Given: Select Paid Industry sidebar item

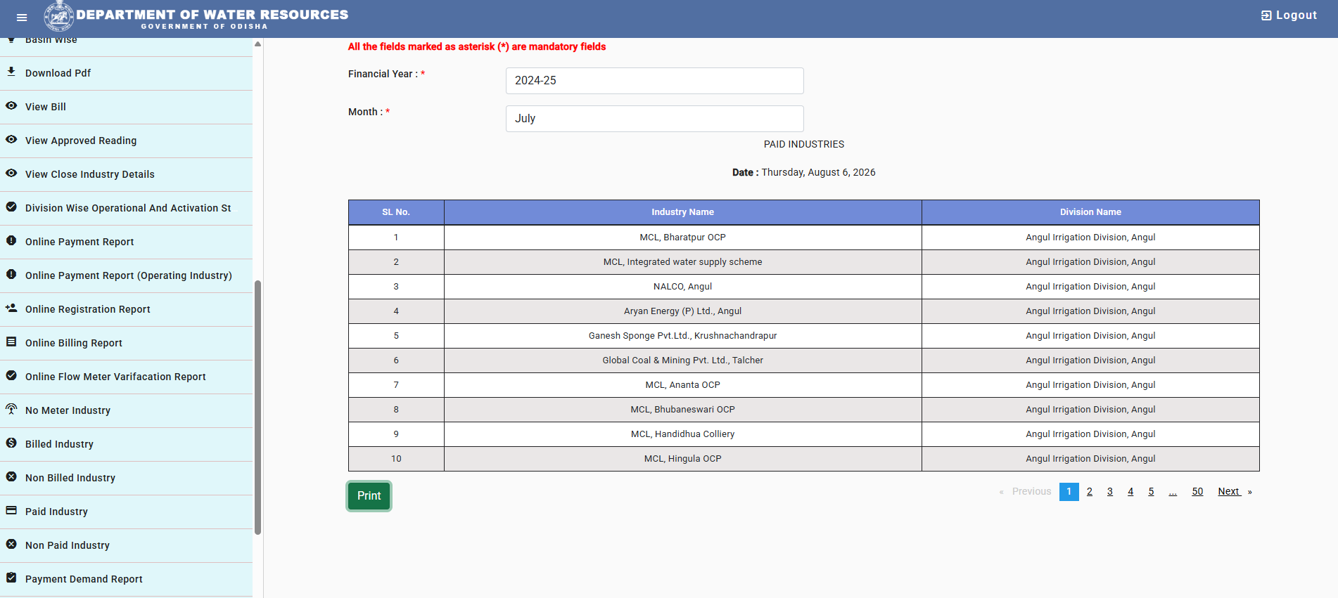Looking at the screenshot, I should (127, 512).
